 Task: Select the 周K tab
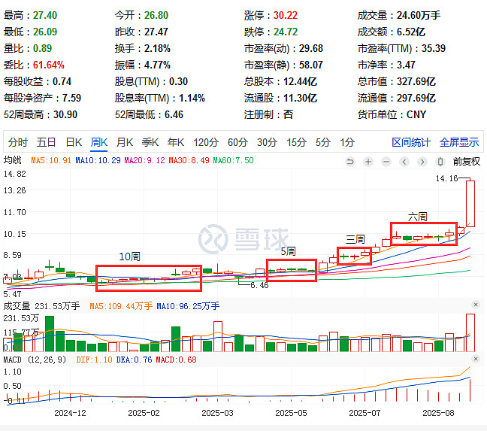tap(98, 142)
